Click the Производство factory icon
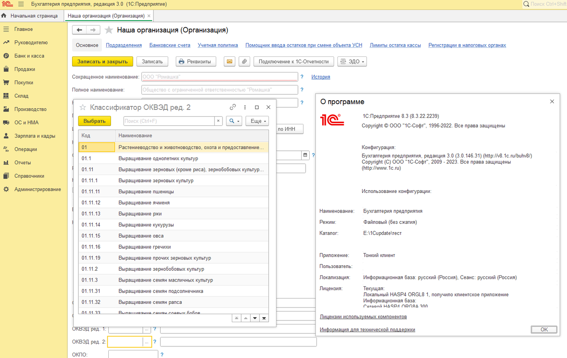Screen dimensions: 567x358 coord(6,109)
